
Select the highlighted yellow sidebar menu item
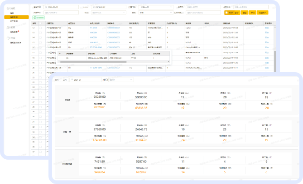tap(16, 17)
